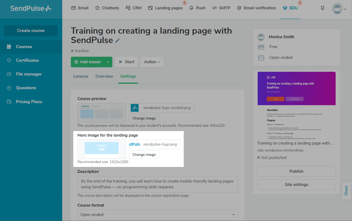Open the Chats side widget
352x221 pixels.
point(346,190)
